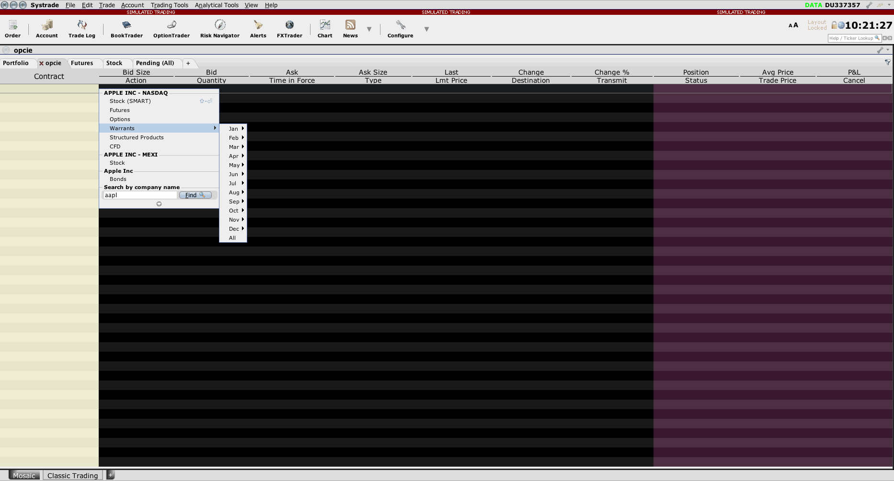Click the Lmt Price column header
The image size is (894, 481).
[451, 80]
